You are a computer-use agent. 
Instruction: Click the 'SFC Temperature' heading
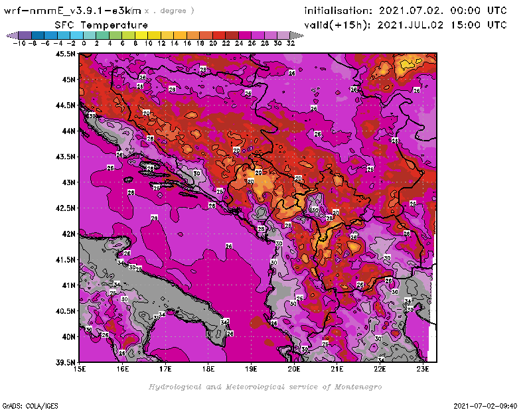pos(102,25)
